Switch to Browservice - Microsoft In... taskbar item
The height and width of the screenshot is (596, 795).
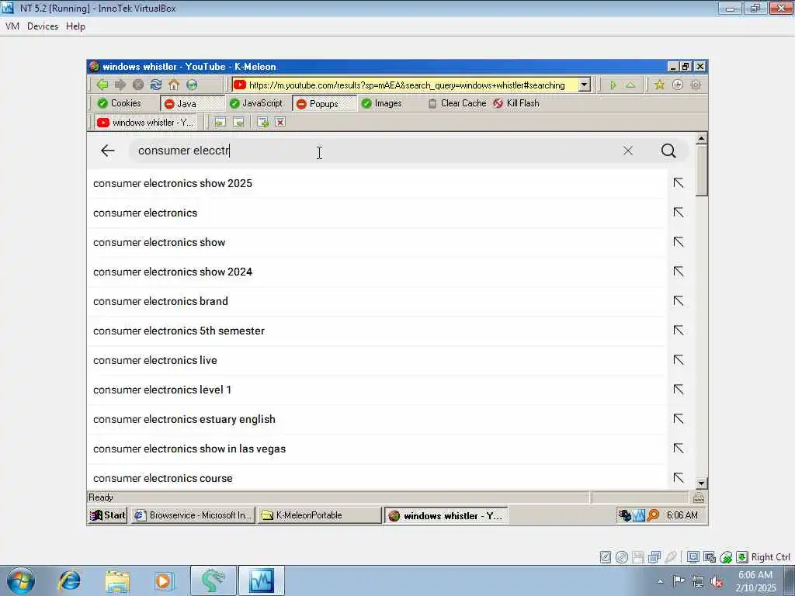pyautogui.click(x=193, y=515)
